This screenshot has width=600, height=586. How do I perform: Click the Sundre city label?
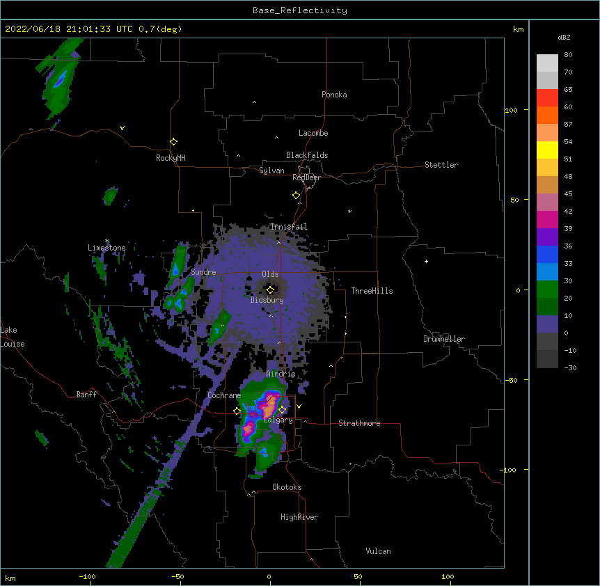[203, 272]
